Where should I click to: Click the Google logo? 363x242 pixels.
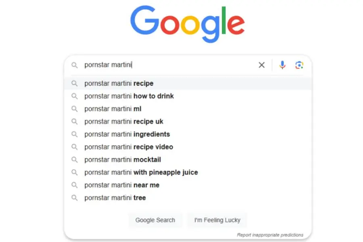tap(188, 23)
